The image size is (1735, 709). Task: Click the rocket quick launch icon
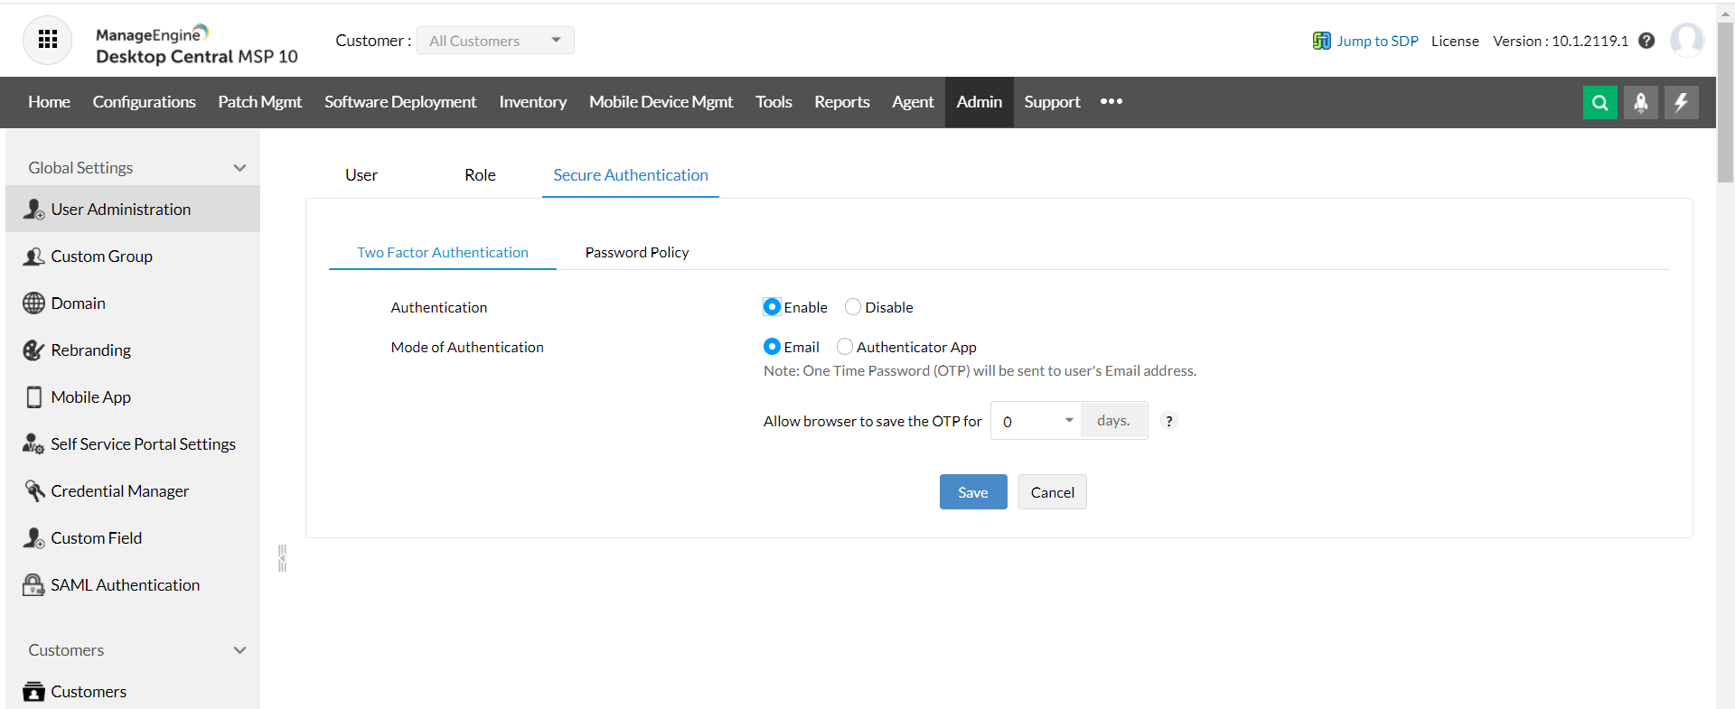(x=1640, y=102)
